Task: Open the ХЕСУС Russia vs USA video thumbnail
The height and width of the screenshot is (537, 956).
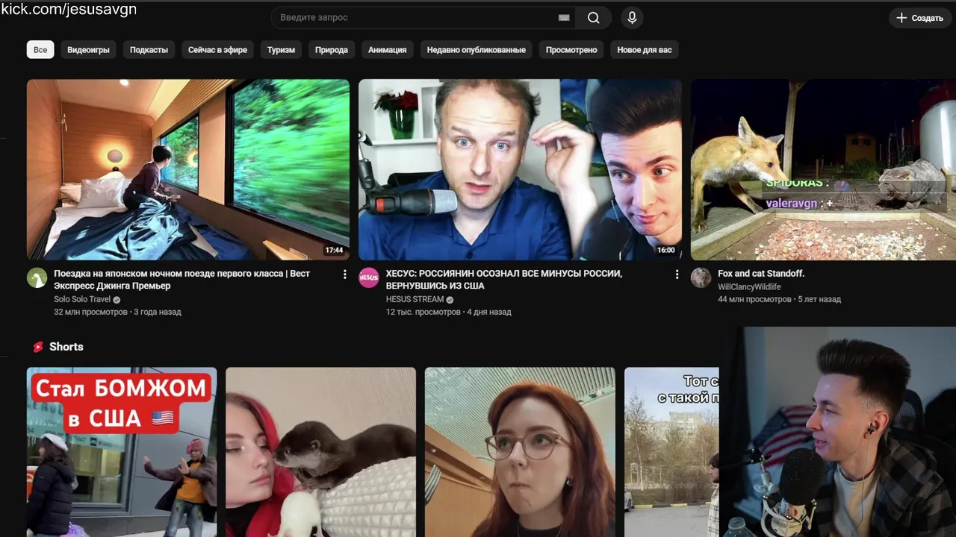Action: click(x=520, y=169)
